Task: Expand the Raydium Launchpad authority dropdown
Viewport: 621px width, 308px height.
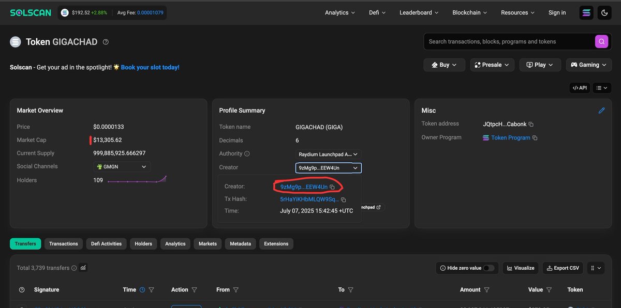Action: pos(328,154)
